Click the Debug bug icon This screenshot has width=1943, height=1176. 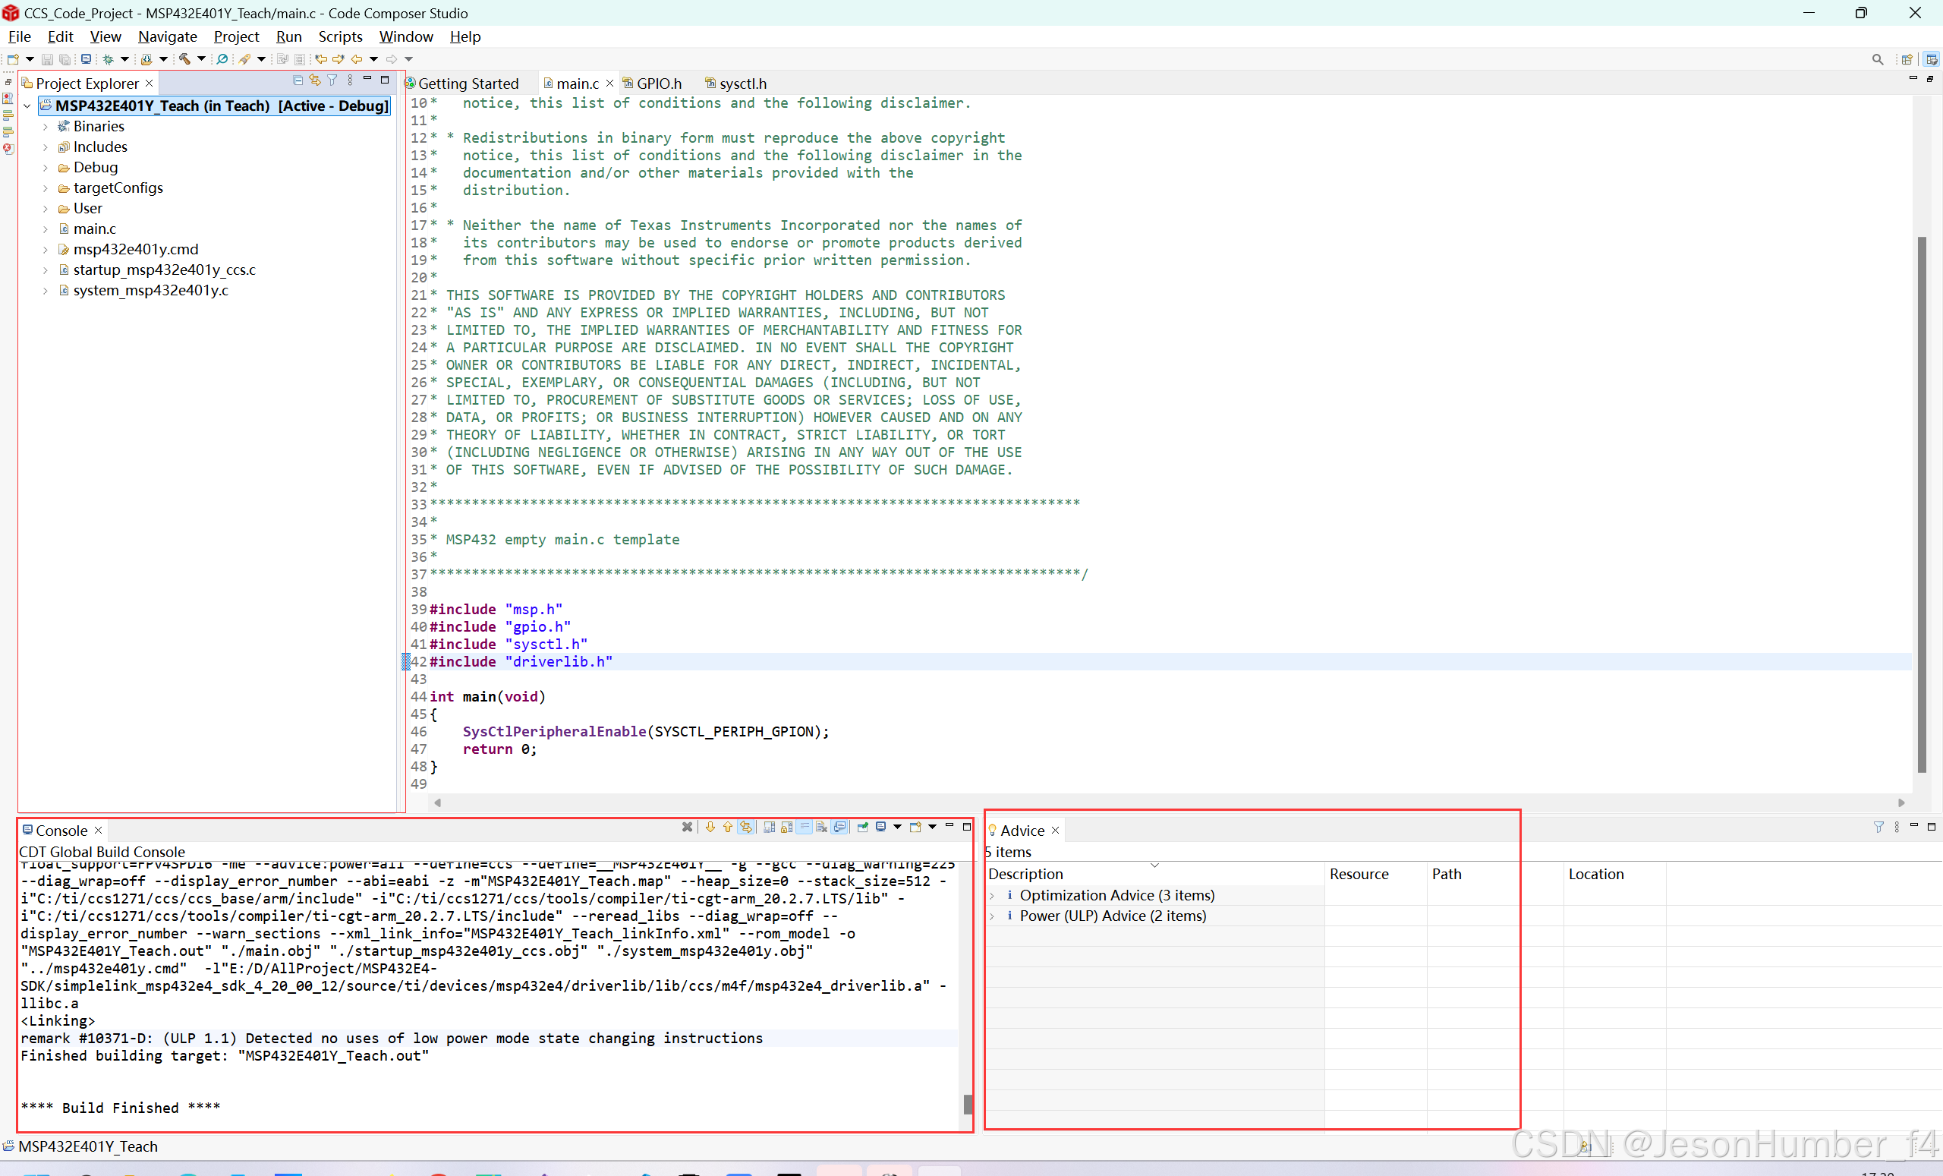(x=108, y=58)
